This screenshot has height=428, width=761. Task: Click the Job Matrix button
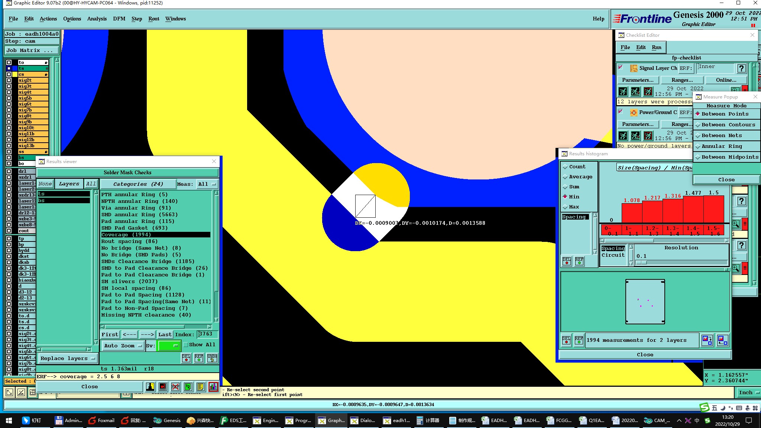32,51
